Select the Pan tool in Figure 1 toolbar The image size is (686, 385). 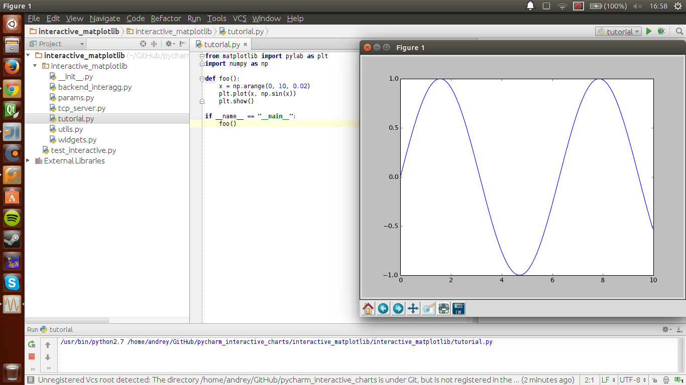[x=413, y=308]
